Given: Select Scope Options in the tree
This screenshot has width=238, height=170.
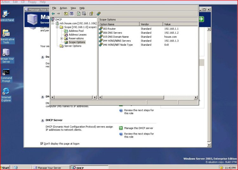Looking at the screenshot, I should (x=77, y=42).
